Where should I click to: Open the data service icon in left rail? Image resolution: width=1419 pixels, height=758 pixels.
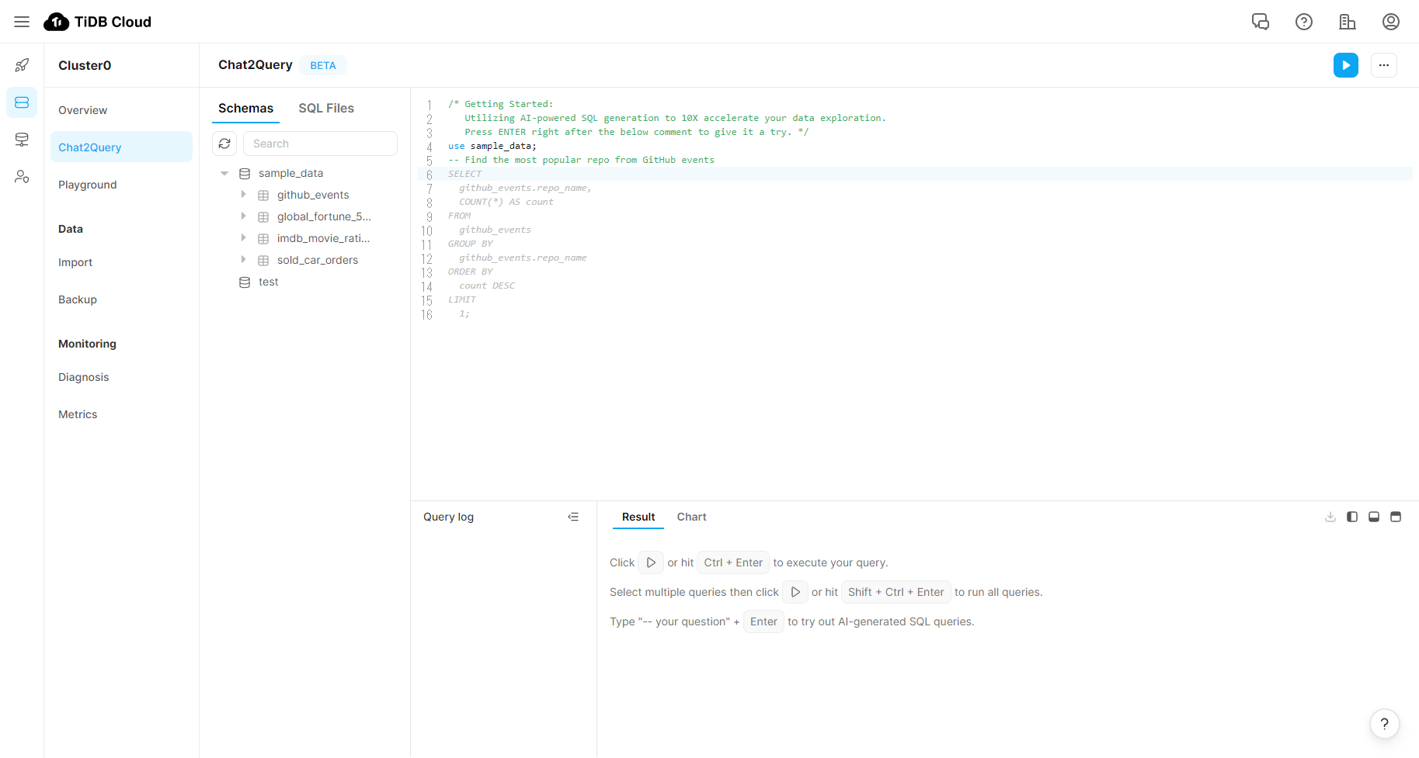pos(22,140)
